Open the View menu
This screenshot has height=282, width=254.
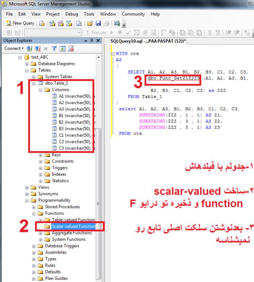[36, 14]
